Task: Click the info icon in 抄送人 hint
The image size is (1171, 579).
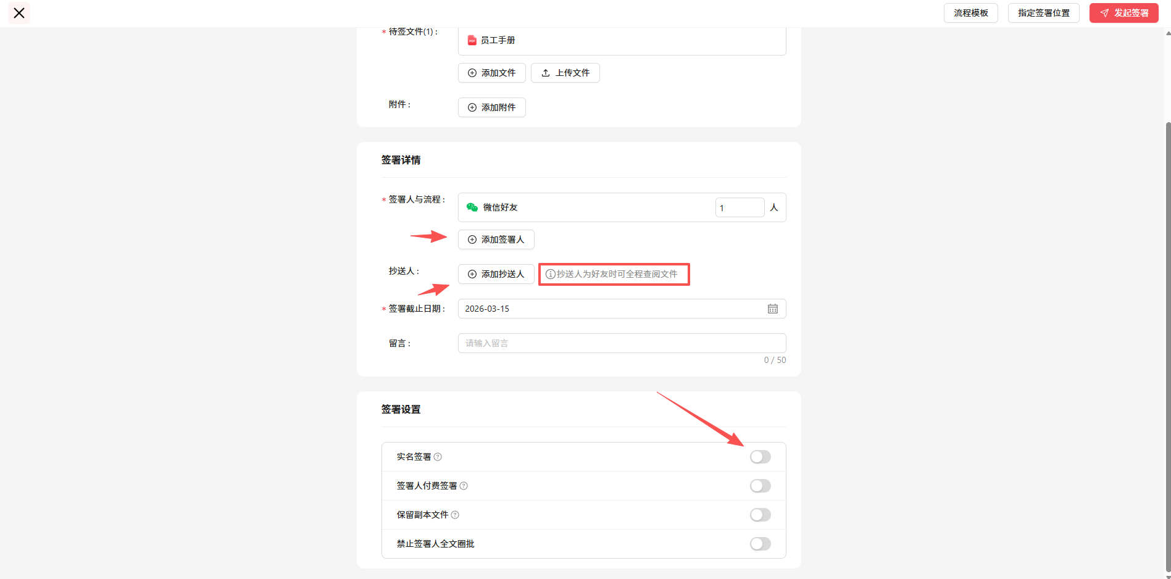Action: point(550,274)
